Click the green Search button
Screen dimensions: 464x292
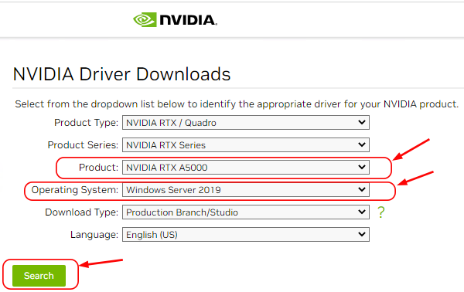(39, 276)
